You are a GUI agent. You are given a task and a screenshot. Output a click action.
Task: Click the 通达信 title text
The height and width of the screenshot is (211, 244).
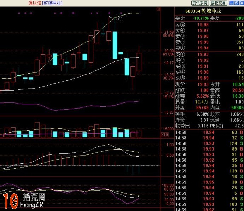tap(35, 3)
